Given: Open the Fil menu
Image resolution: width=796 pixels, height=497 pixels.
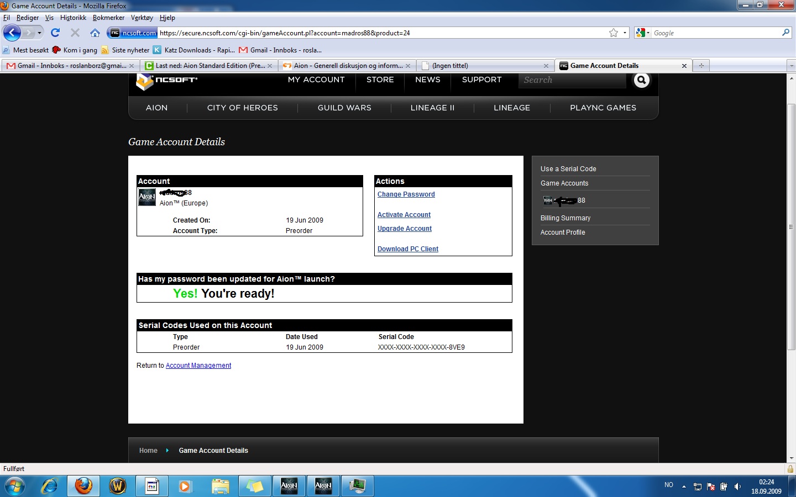Looking at the screenshot, I should [x=7, y=18].
